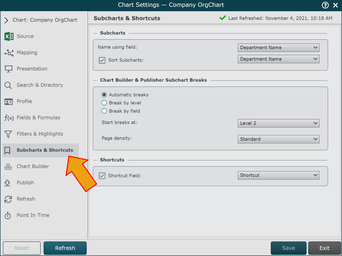Click the Point In Time stopwatch icon
The height and width of the screenshot is (256, 342).
[x=8, y=216]
